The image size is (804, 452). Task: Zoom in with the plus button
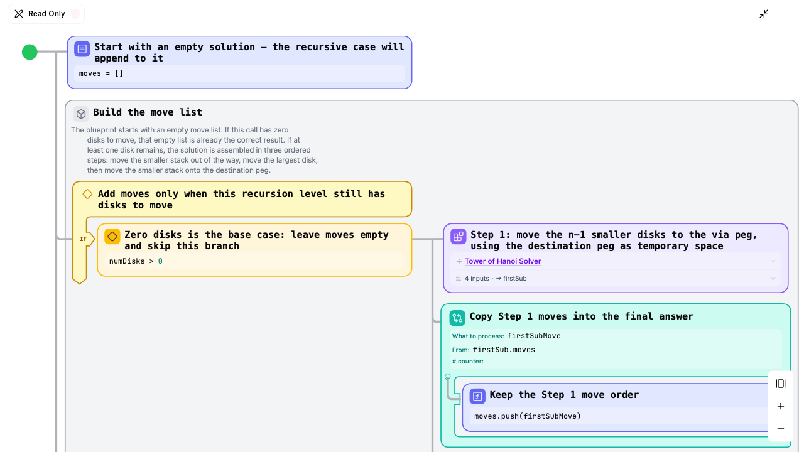(x=781, y=406)
